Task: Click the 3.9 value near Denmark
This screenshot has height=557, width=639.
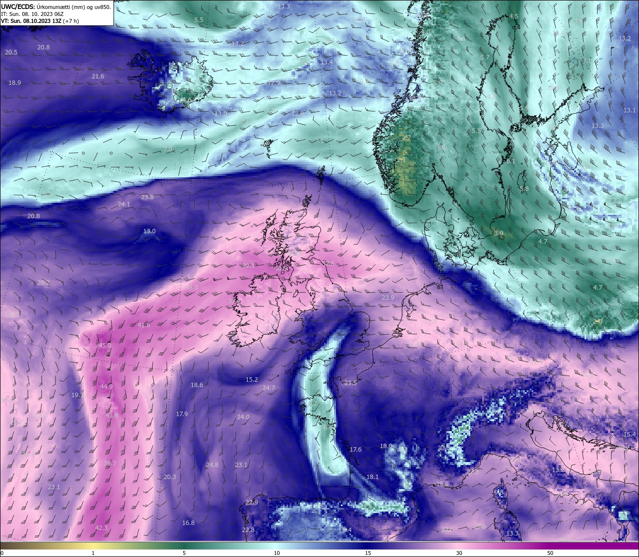Action: (499, 233)
